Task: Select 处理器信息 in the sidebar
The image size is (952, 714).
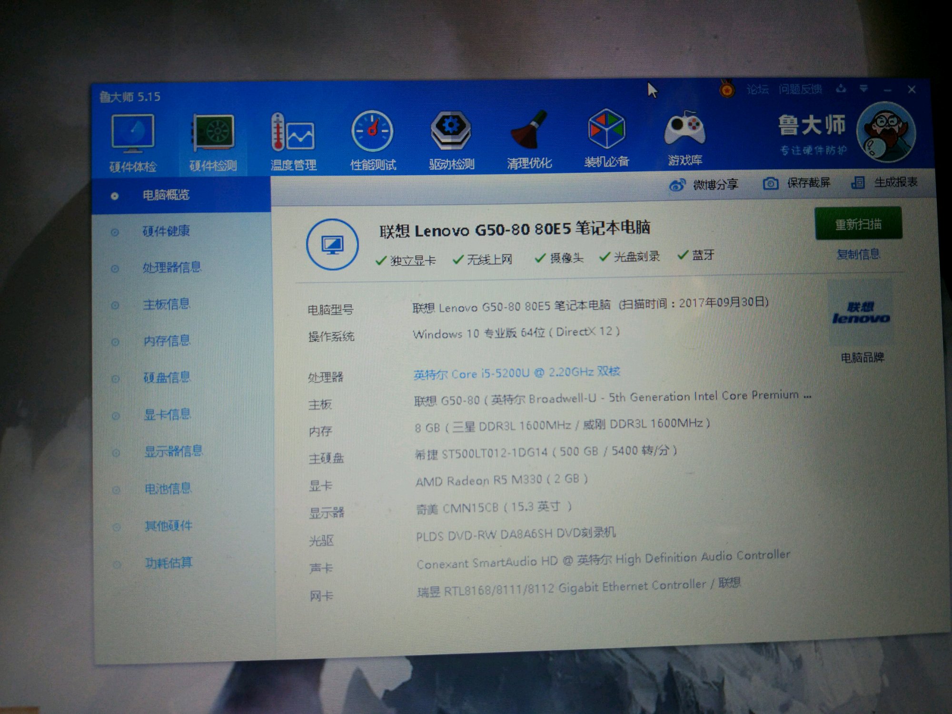Action: coord(172,267)
